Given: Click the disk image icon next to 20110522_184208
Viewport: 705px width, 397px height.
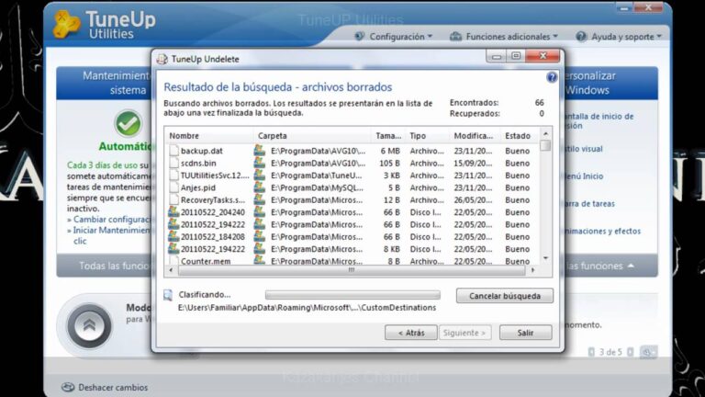Looking at the screenshot, I should point(173,237).
